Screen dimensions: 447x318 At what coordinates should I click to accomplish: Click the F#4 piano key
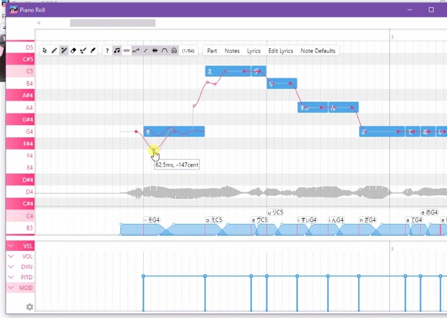[20, 143]
